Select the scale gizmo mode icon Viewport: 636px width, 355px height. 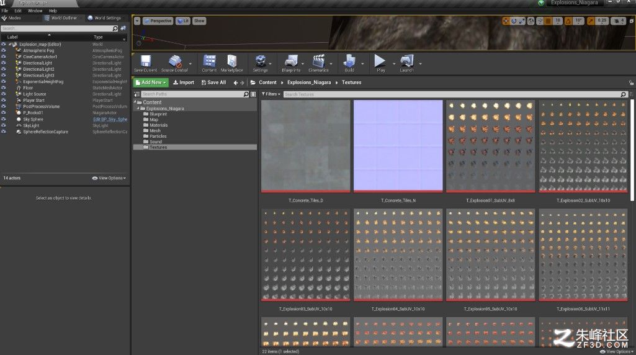click(x=522, y=20)
